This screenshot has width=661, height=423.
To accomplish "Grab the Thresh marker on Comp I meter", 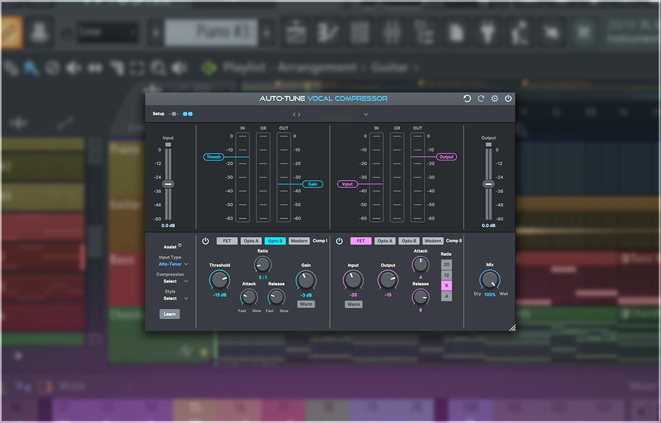I will click(x=213, y=157).
